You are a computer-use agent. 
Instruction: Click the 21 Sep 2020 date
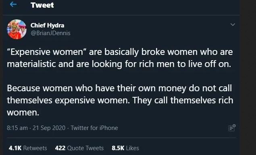(x=49, y=128)
